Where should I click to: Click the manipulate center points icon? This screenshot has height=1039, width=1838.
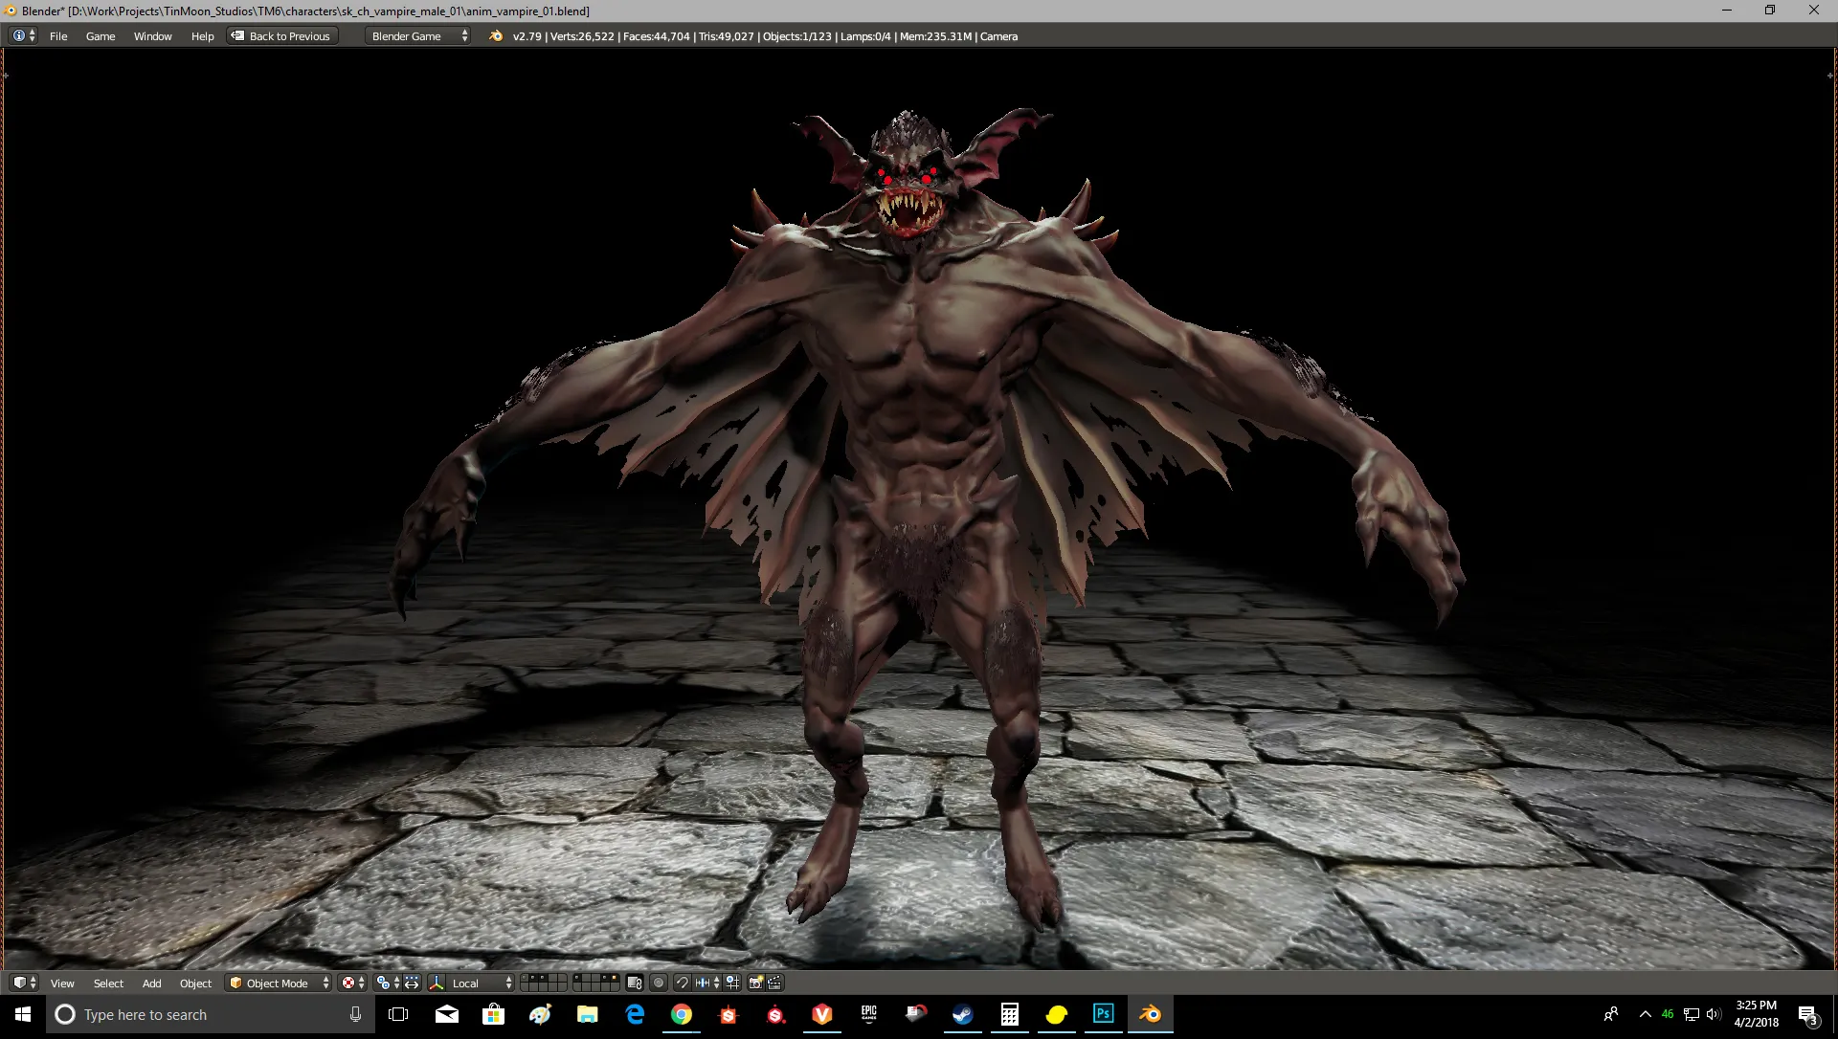(x=412, y=983)
